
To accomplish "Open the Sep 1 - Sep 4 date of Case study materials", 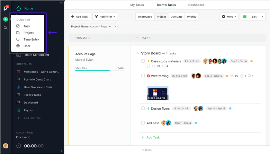I will pos(239,61).
